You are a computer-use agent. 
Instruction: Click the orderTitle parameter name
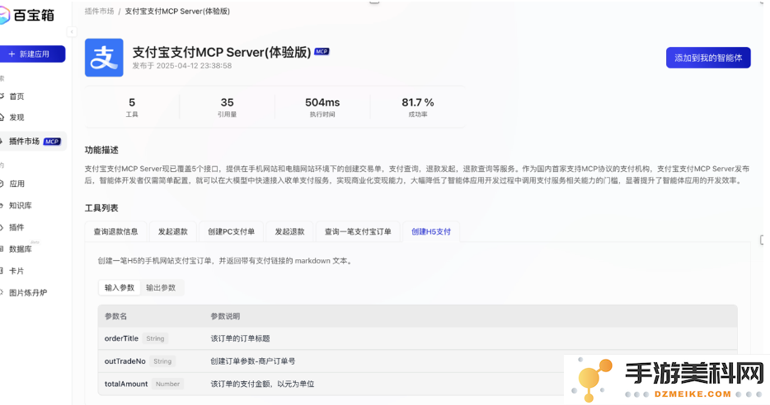tap(121, 338)
